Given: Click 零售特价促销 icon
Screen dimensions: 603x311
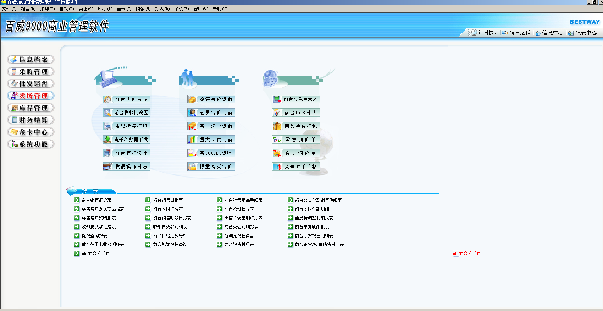Looking at the screenshot, I should coord(192,99).
